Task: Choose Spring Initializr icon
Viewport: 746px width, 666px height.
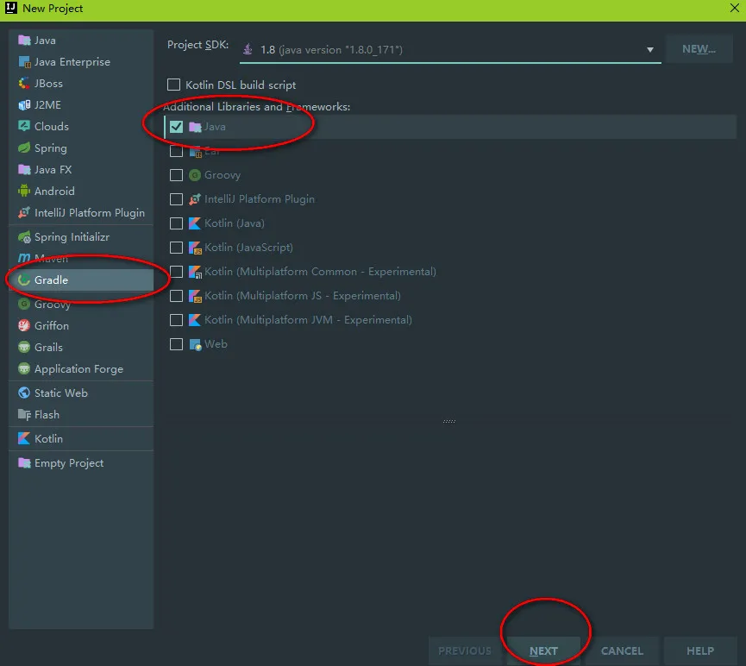Action: (x=24, y=236)
